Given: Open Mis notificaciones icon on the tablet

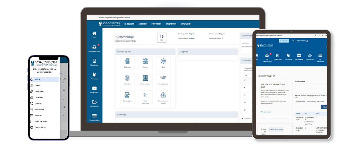Looking at the screenshot, I should point(267,55).
